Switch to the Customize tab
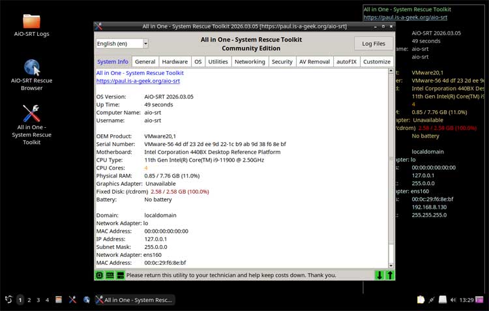489x311 pixels. coord(377,62)
